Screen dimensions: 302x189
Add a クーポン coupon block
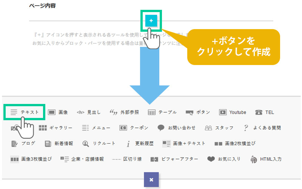click(134, 128)
